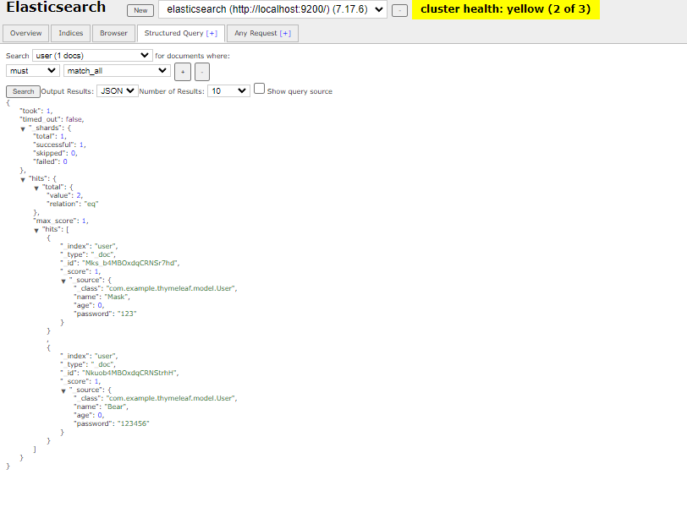Click the _class value in the Mask document
Image resolution: width=687 pixels, height=513 pixels.
click(x=171, y=288)
